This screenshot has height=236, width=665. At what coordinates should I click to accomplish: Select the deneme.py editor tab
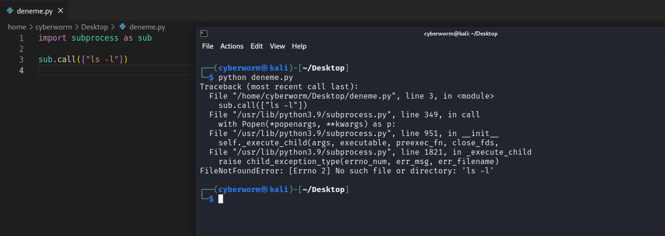[x=34, y=11]
